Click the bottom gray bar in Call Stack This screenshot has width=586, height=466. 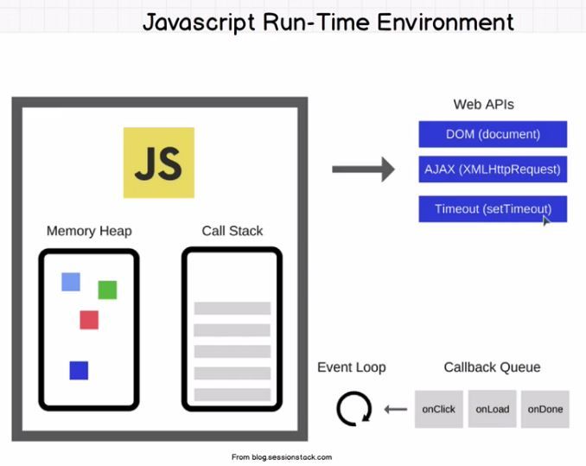coord(232,394)
